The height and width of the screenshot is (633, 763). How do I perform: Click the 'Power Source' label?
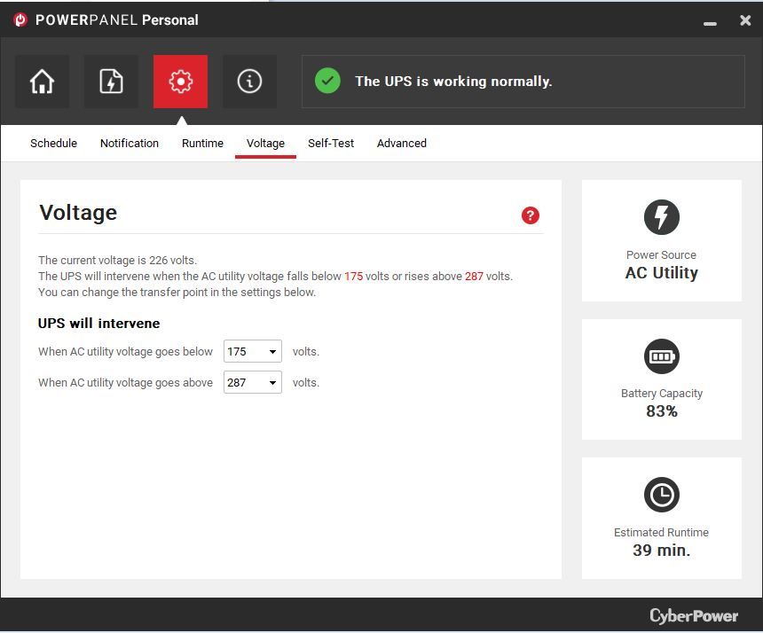click(x=661, y=254)
